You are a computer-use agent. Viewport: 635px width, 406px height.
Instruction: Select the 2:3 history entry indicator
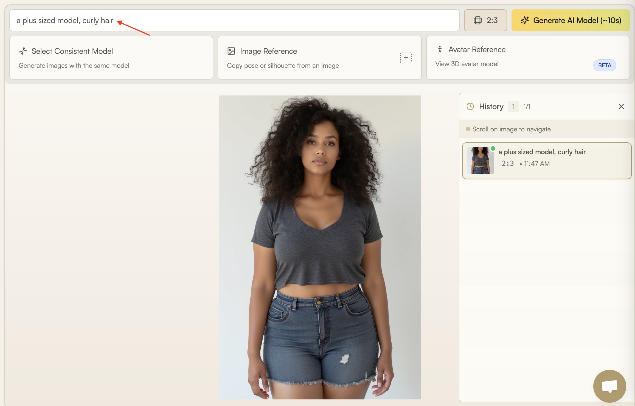508,163
